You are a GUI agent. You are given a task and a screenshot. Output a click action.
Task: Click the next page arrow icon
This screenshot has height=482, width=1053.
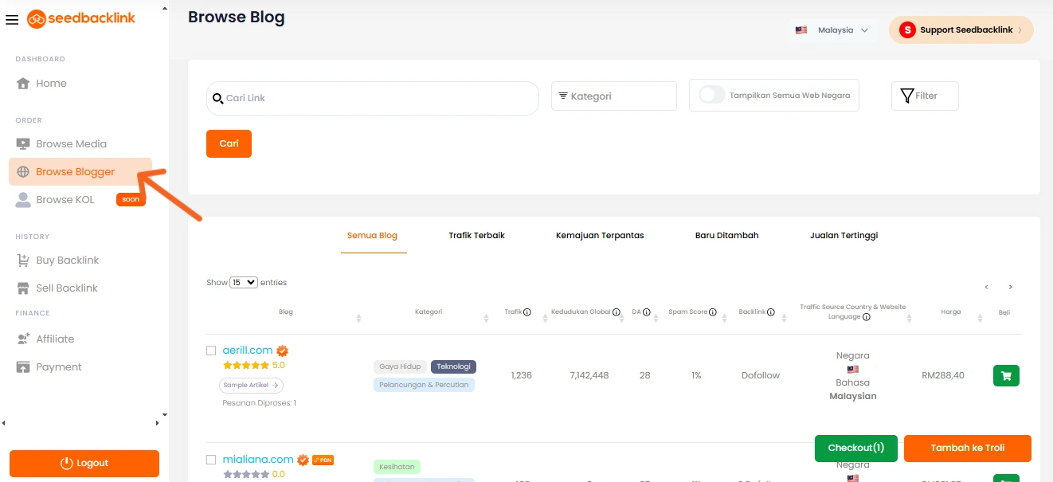coord(1011,288)
